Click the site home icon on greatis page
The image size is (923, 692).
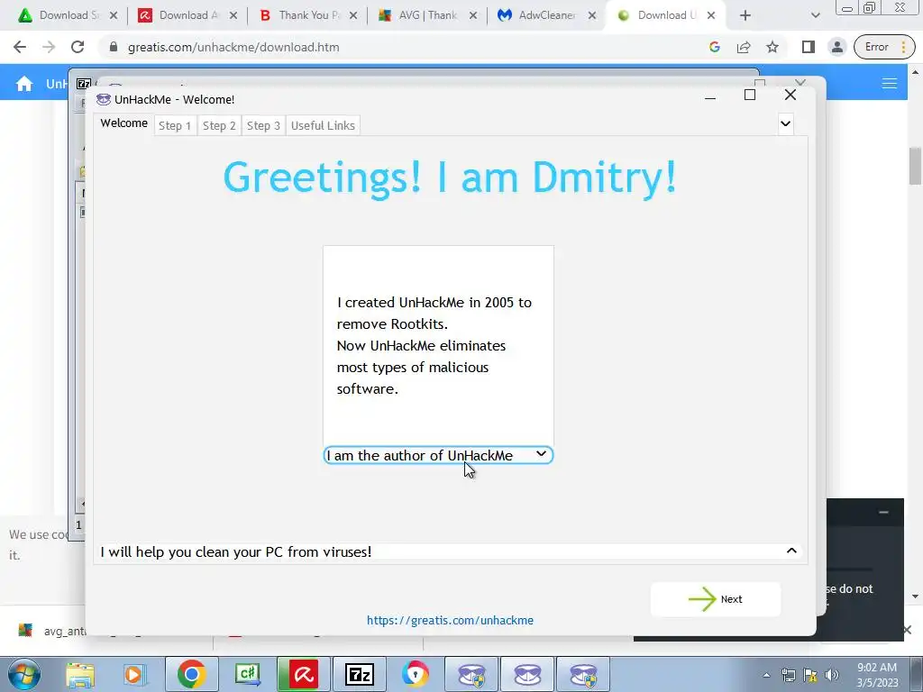pos(24,84)
